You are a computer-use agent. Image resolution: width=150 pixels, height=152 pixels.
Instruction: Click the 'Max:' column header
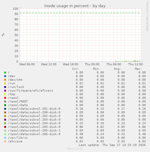pyautogui.click(x=138, y=69)
